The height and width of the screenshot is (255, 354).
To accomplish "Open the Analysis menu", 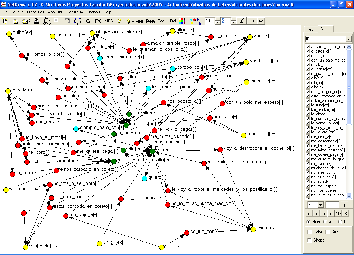I will point(55,12).
